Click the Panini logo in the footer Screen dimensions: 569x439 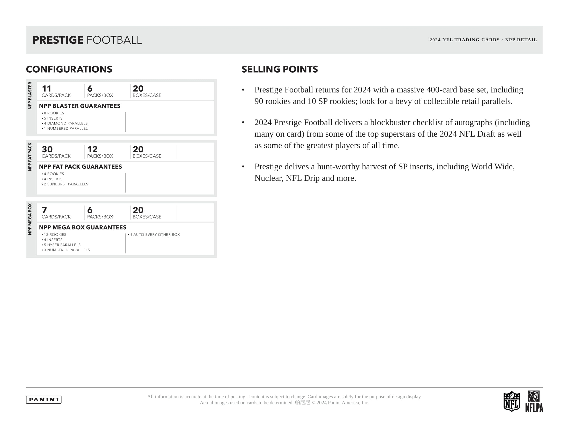tap(43, 399)
